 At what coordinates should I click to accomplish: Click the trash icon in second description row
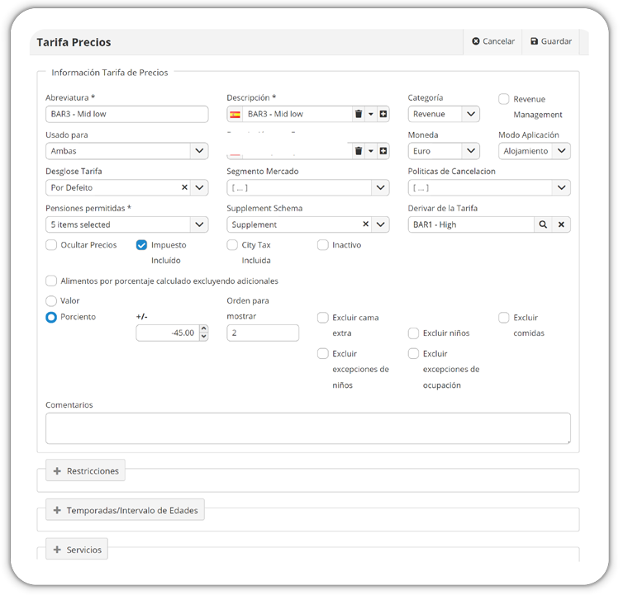pyautogui.click(x=359, y=151)
